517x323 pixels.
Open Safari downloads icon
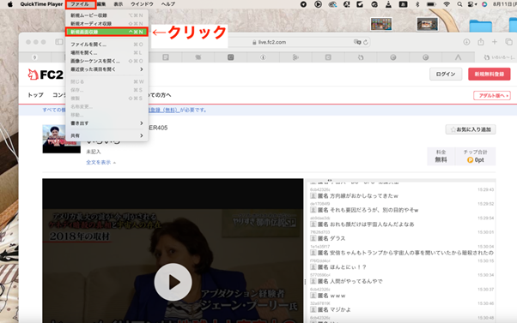coord(466,42)
